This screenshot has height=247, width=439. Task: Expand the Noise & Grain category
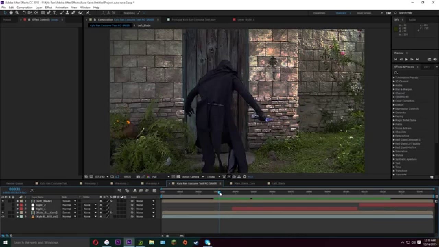[394, 128]
